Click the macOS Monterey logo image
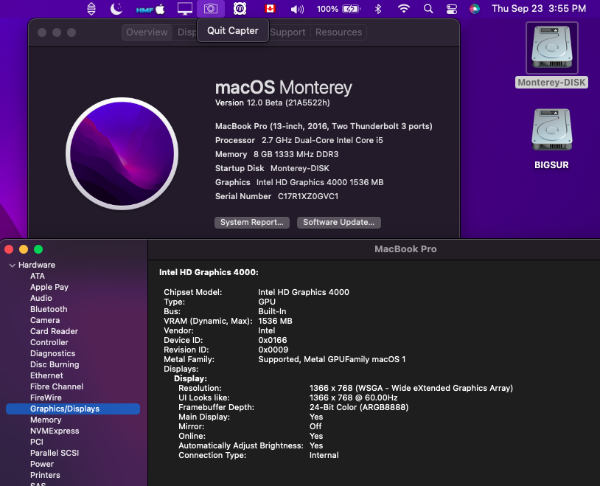This screenshot has width=600, height=486. [x=122, y=153]
